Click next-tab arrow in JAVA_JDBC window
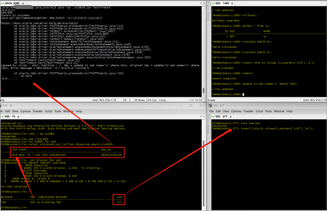Viewport: 327px width, 211px height. point(204,3)
